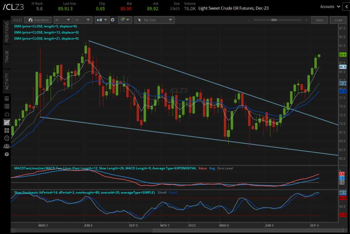Screen dimensions: 350x234
Task: Open the Indicators panel
Action: click(x=37, y=20)
